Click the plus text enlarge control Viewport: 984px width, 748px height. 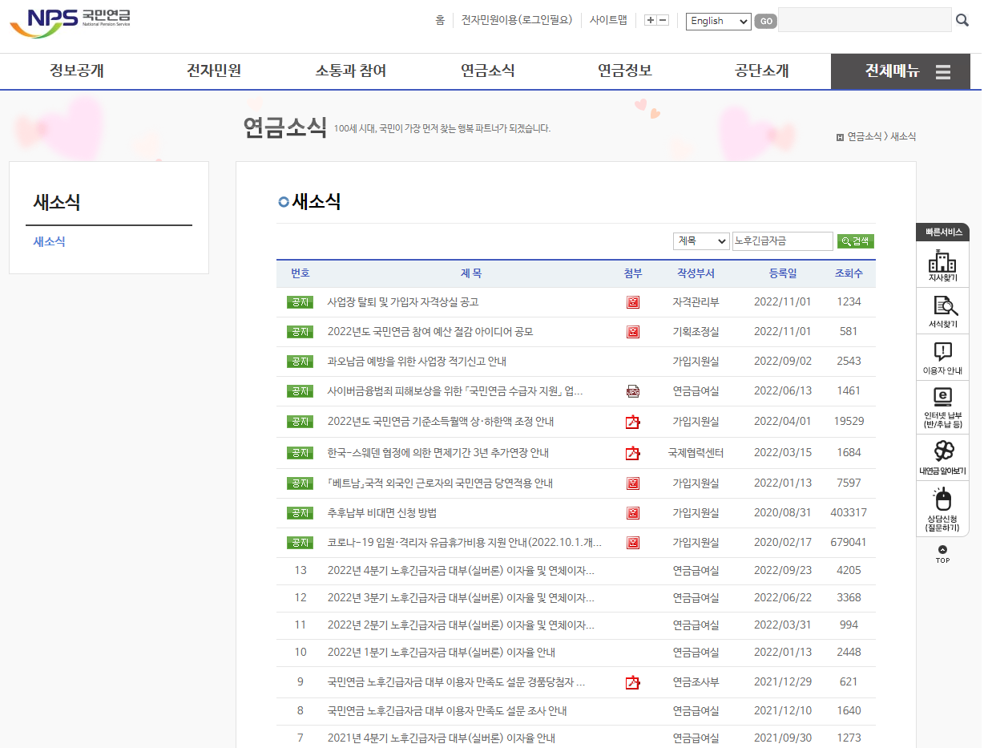click(x=650, y=20)
